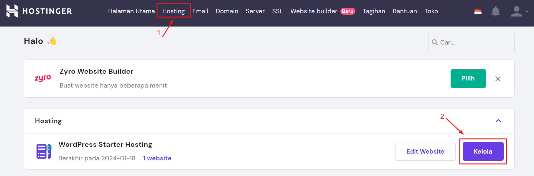Open the Website builder menu
The image size is (534, 176).
click(314, 11)
